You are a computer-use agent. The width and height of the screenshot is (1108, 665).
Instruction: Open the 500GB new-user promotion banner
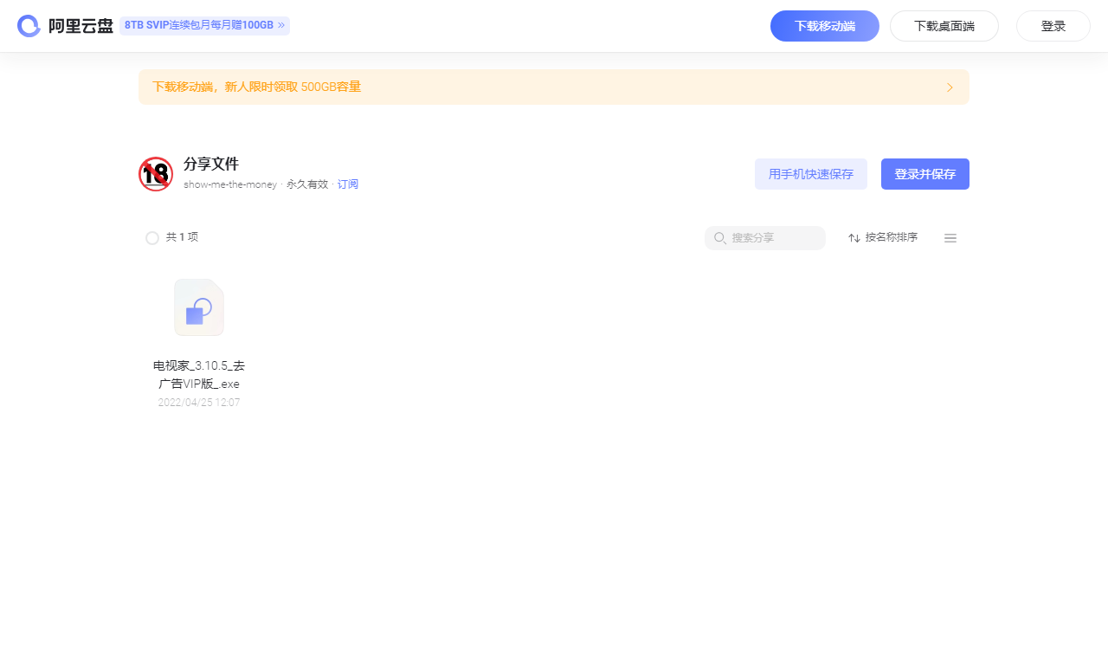point(554,87)
